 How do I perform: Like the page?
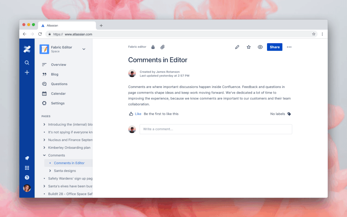135,114
